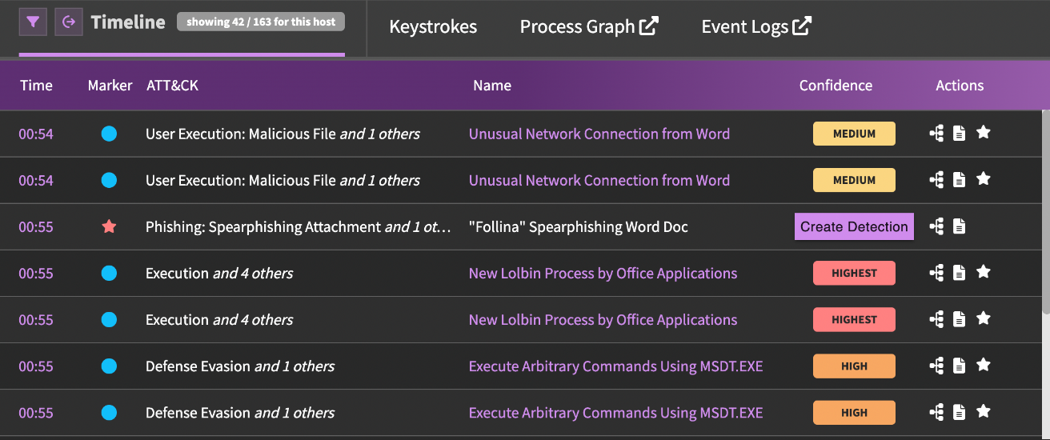Open document icon in first Unusual Network row
The height and width of the screenshot is (440, 1050).
tap(959, 134)
